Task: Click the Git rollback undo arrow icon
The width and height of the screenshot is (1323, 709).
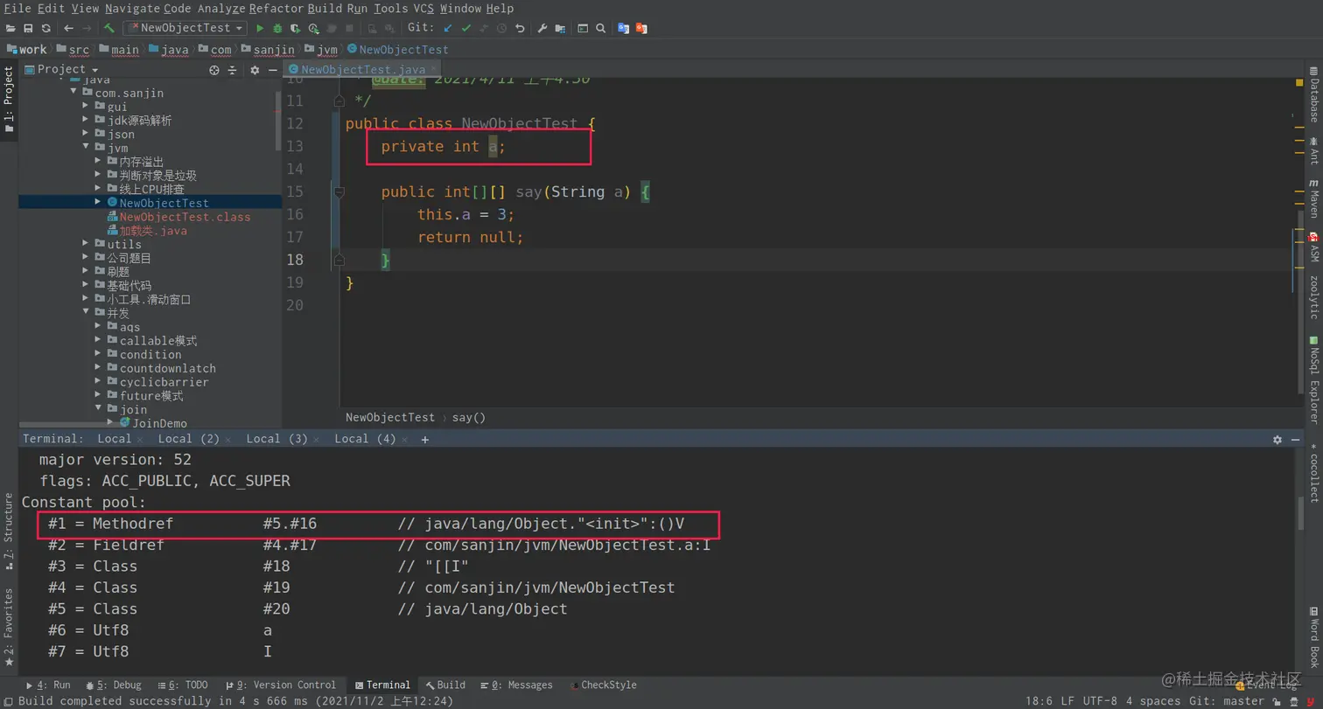Action: pos(520,28)
